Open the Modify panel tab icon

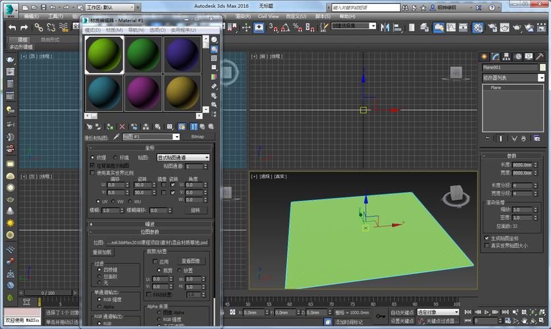[496, 56]
